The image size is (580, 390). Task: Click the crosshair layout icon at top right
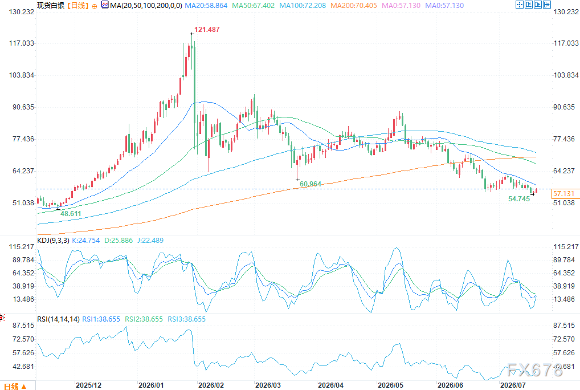click(520, 5)
